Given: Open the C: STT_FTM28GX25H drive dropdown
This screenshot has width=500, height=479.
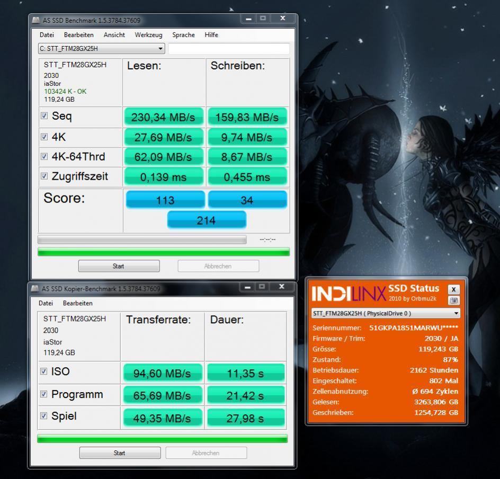Looking at the screenshot, I should [x=101, y=48].
